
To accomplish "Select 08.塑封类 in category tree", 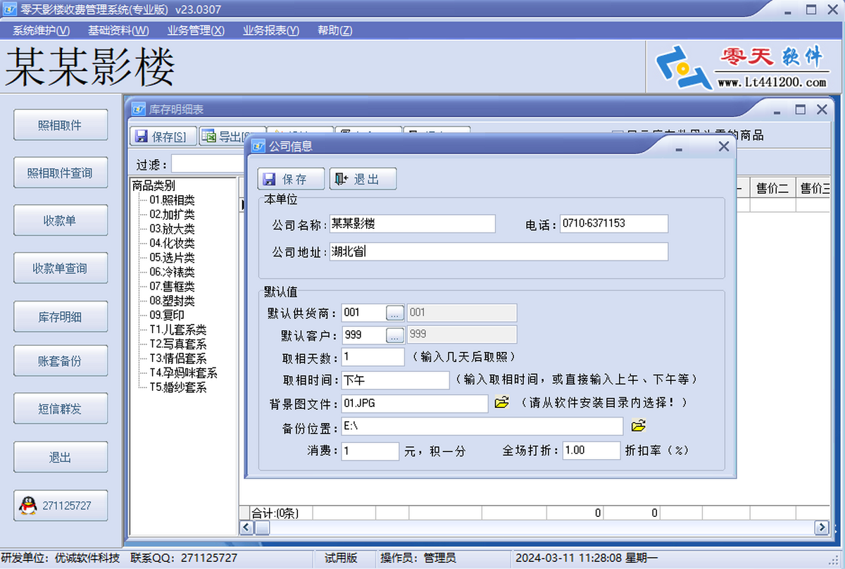I will (172, 301).
